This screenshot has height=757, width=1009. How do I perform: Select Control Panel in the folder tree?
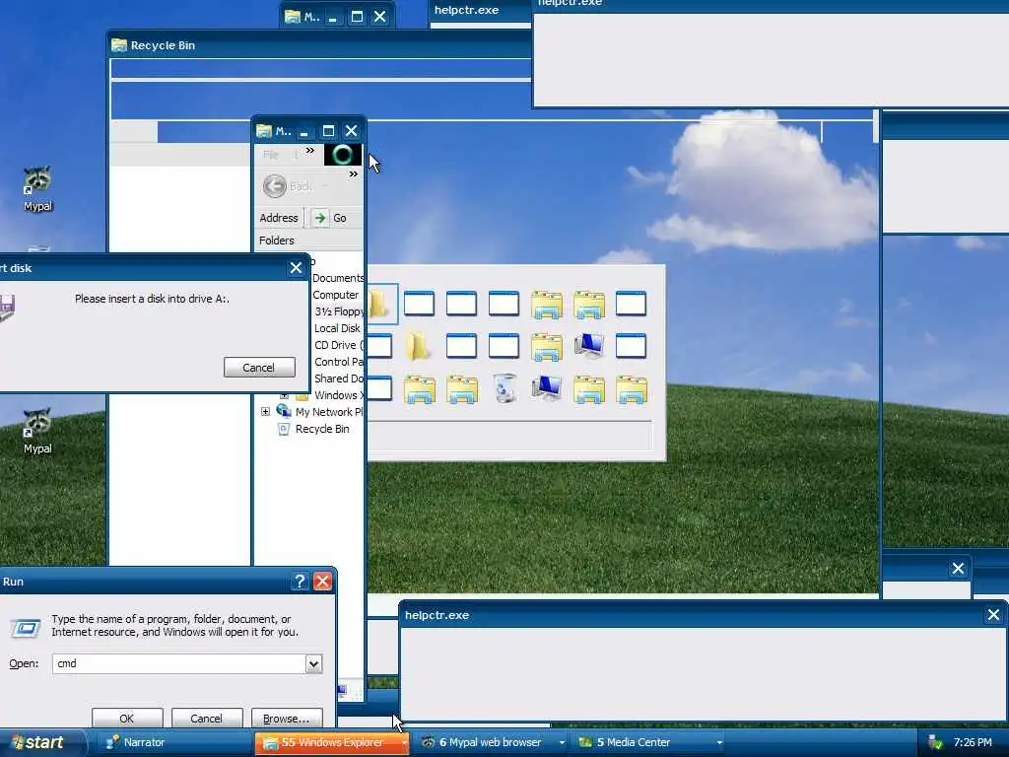coord(339,362)
